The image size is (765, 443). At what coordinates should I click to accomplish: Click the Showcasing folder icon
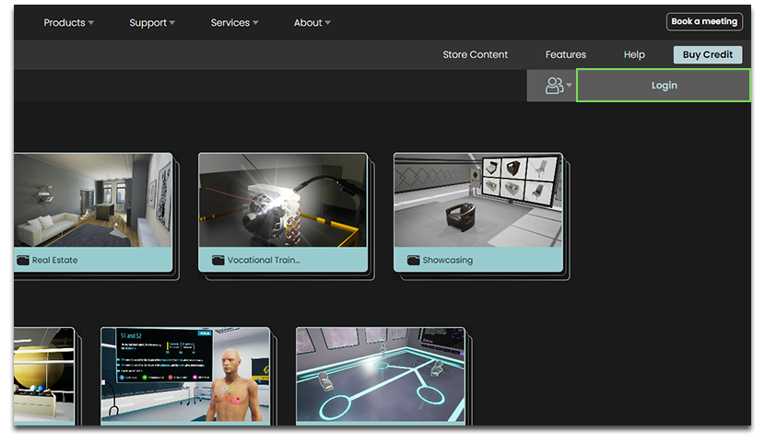(413, 261)
